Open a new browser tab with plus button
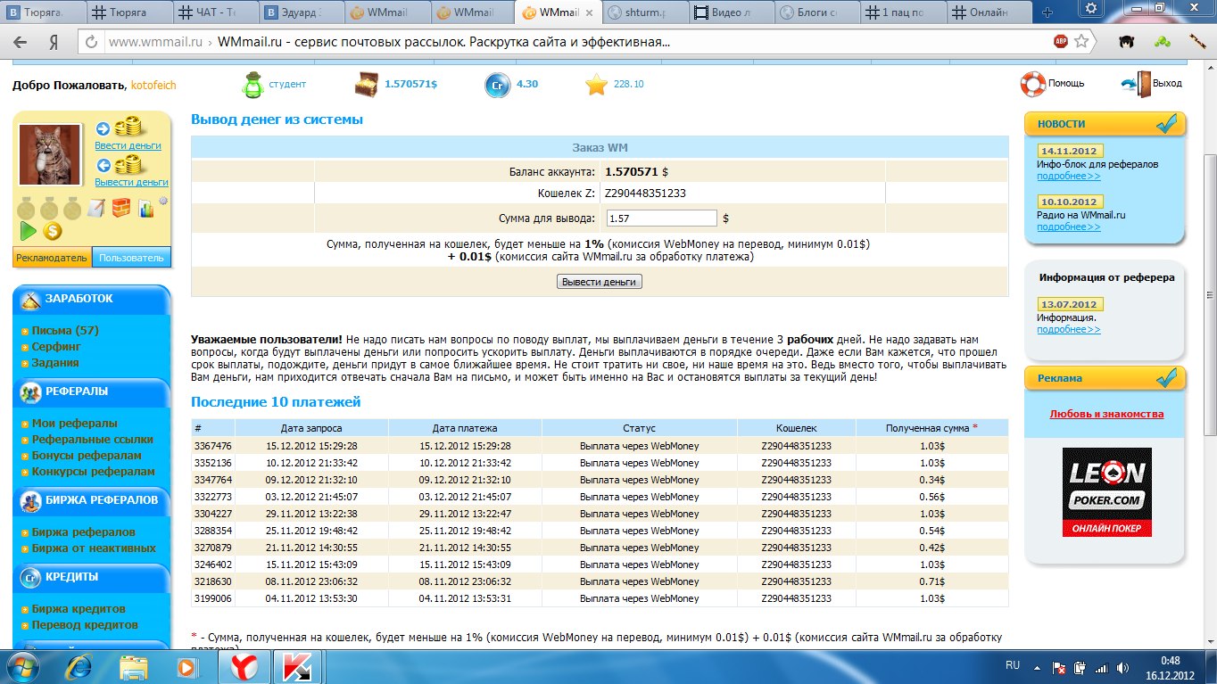Image resolution: width=1217 pixels, height=684 pixels. click(1047, 12)
